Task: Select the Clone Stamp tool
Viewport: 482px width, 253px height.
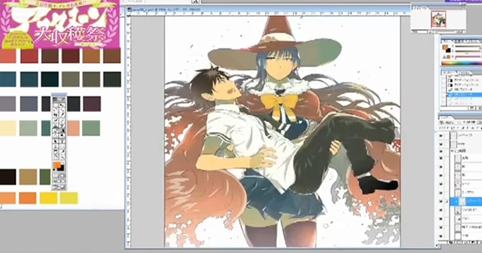Action: tap(56, 125)
